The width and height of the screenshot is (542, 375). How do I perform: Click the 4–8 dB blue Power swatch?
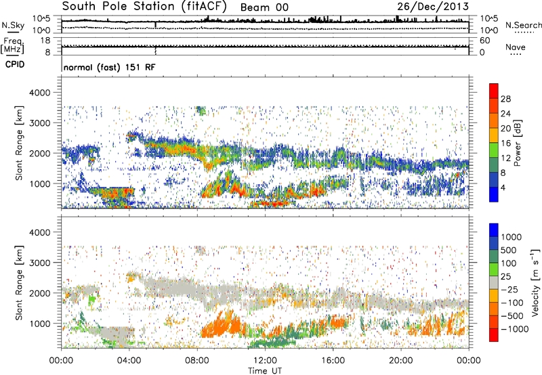[494, 180]
